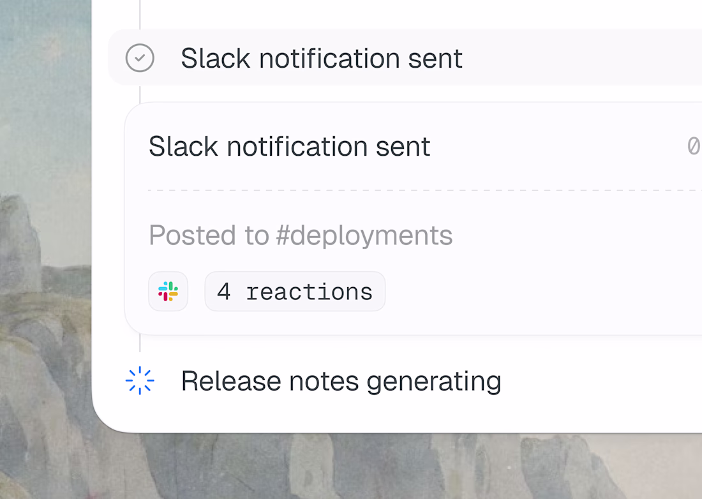Open the 4 reactions badge
Viewport: 702px width, 499px height.
[x=295, y=292]
